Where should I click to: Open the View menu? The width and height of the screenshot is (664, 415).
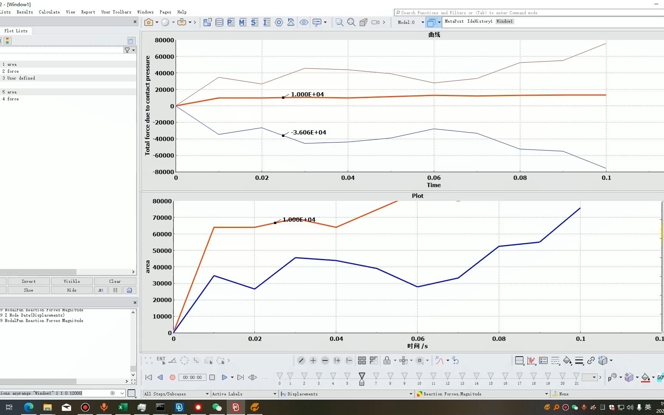click(x=70, y=12)
